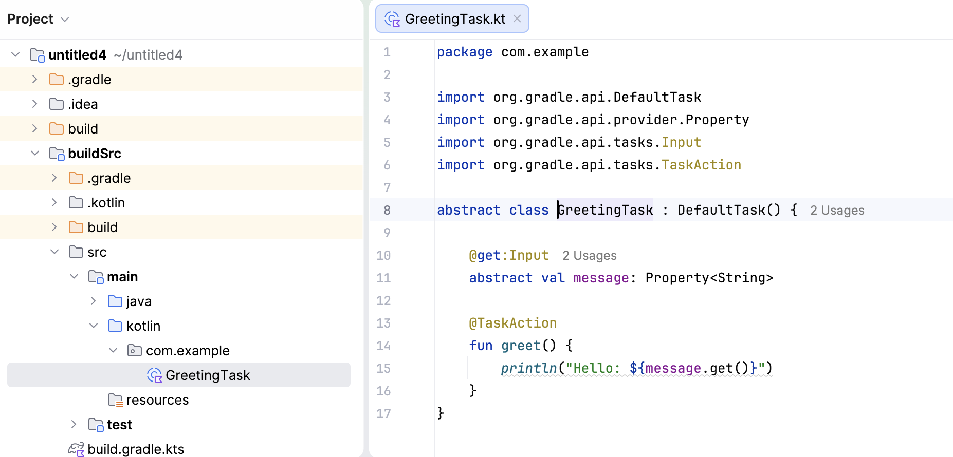Open the Project view dropdown
953x457 pixels.
tap(65, 20)
